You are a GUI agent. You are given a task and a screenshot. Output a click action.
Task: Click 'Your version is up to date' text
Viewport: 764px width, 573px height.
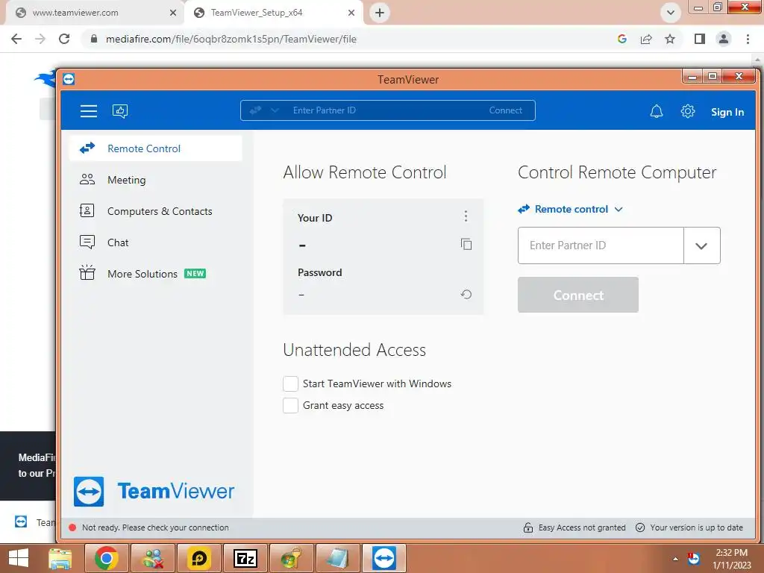point(696,527)
